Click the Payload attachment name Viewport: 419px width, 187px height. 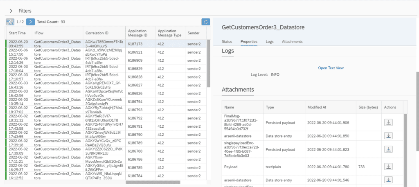click(231, 167)
